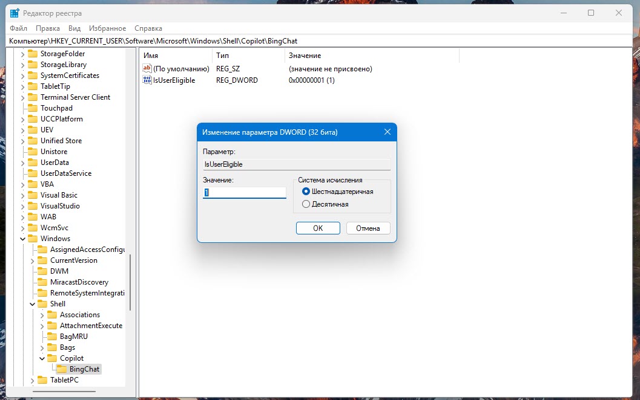Click the DWM folder icon
The width and height of the screenshot is (640, 400).
coord(42,271)
